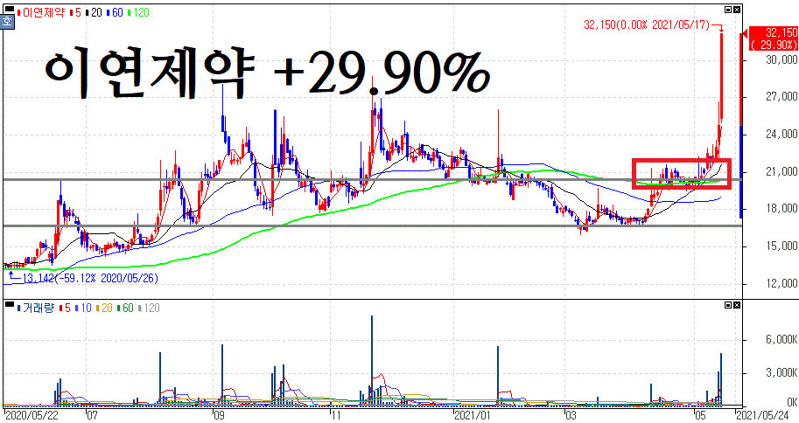Click the 6,000K volume axis label
The height and width of the screenshot is (423, 799).
(781, 339)
